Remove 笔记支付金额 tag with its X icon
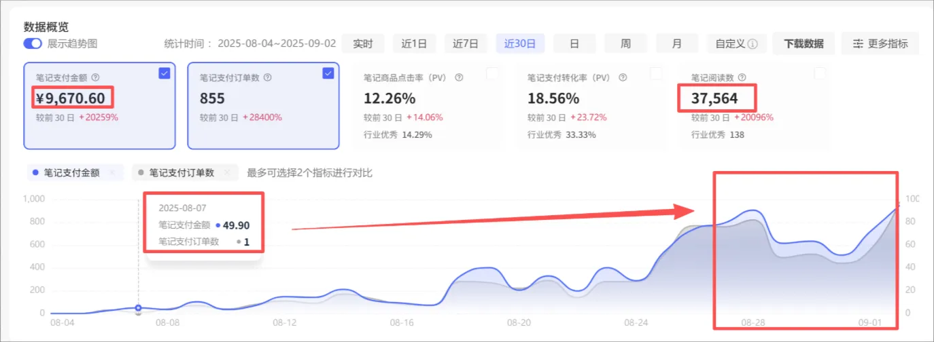934x342 pixels. coord(112,173)
